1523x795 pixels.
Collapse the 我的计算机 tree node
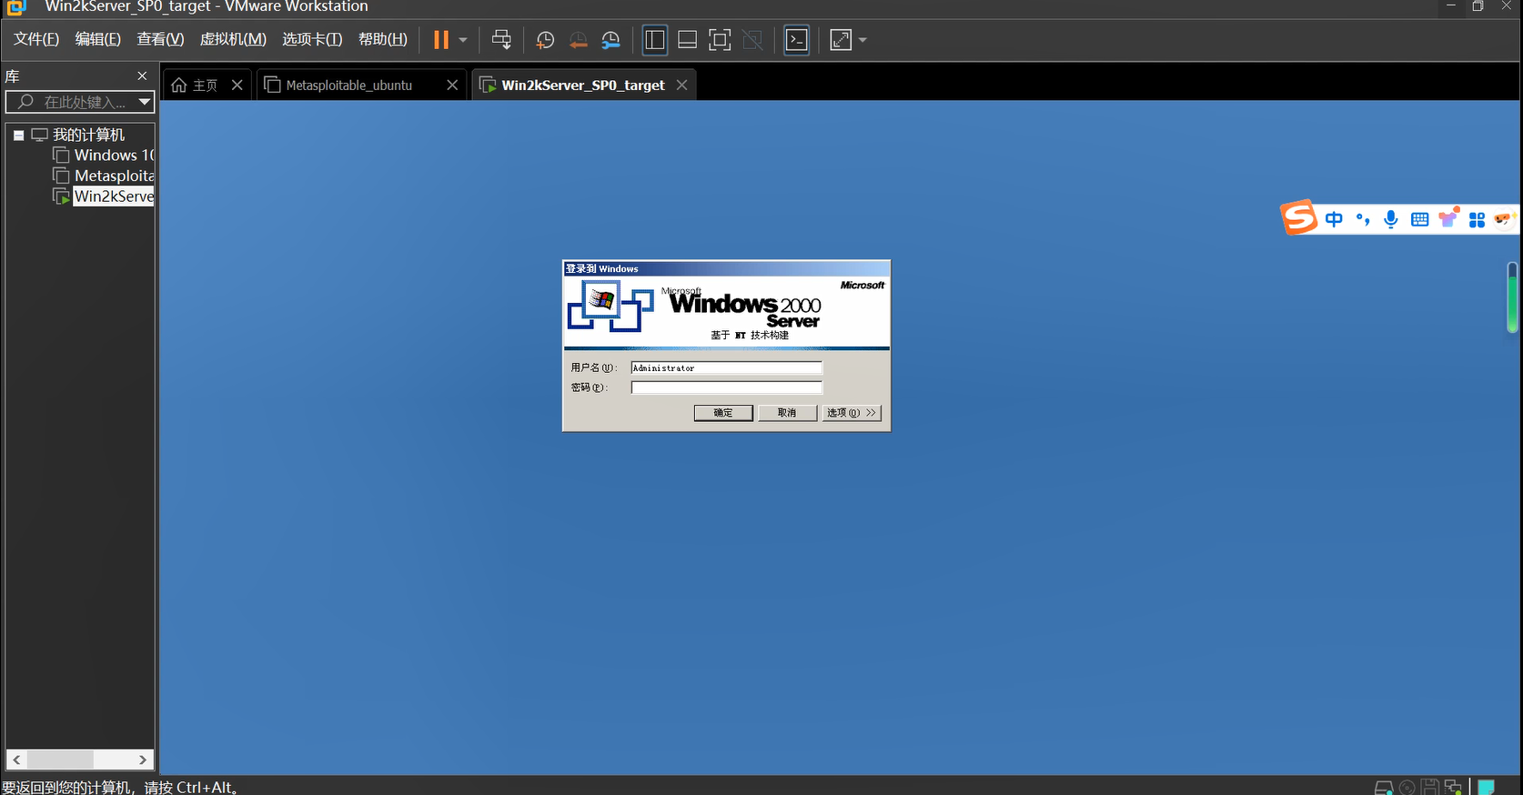tap(18, 135)
